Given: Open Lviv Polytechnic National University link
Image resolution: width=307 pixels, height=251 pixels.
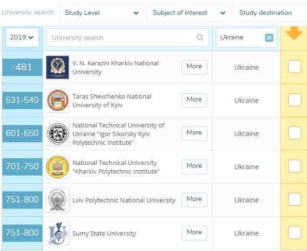Looking at the screenshot, I should coord(124,201).
